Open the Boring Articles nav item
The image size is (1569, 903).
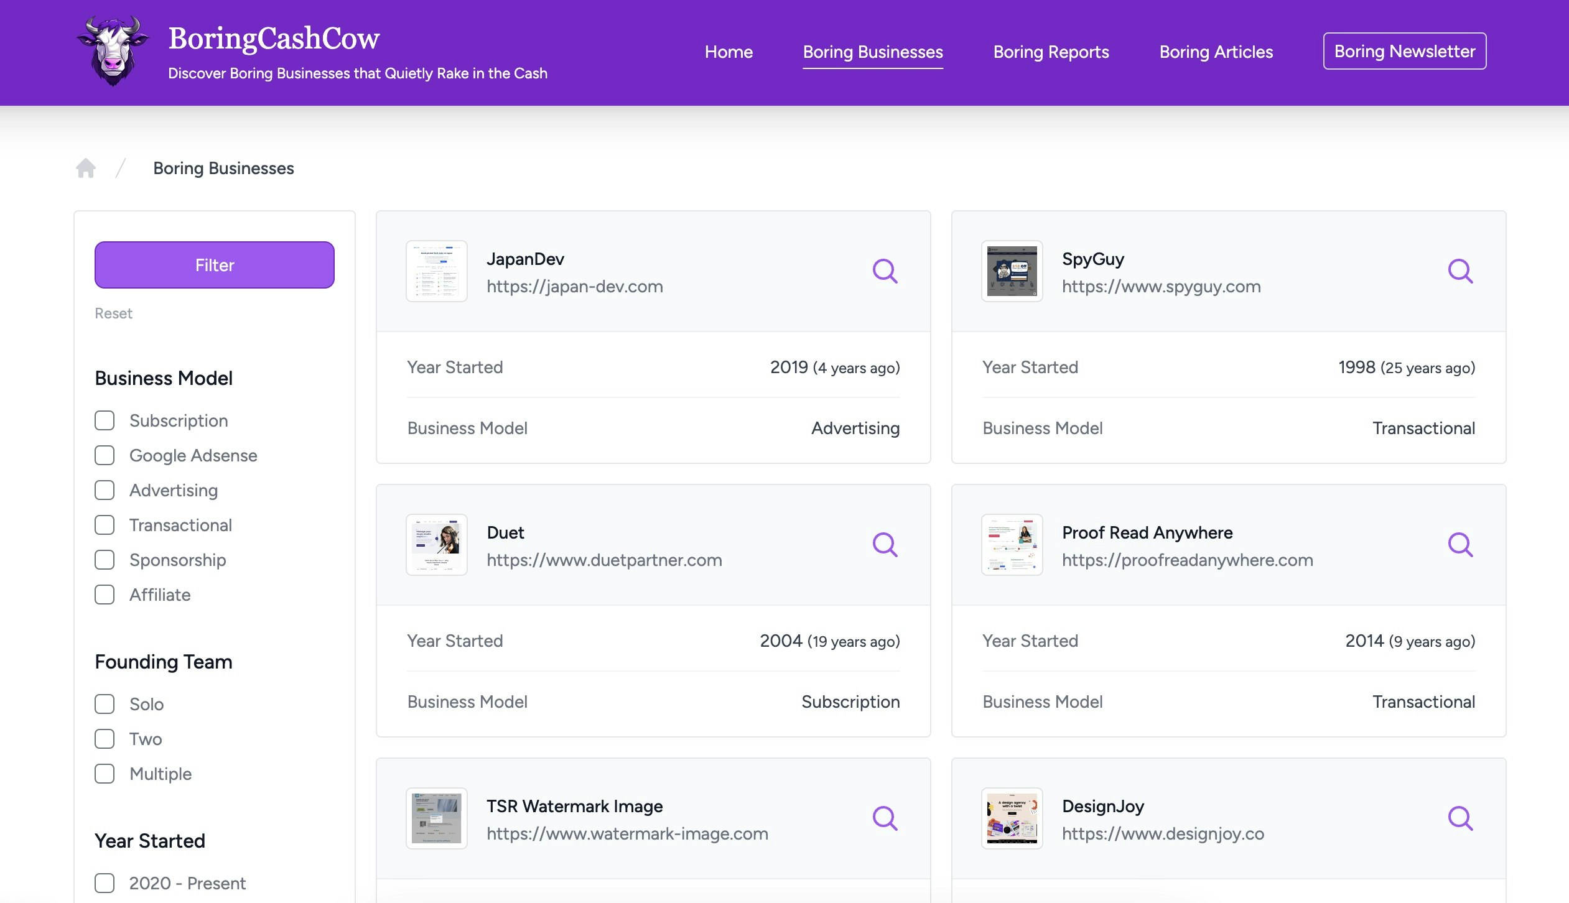(1216, 52)
